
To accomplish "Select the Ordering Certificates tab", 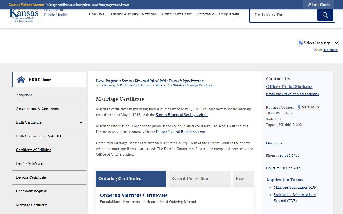I will [x=131, y=179].
